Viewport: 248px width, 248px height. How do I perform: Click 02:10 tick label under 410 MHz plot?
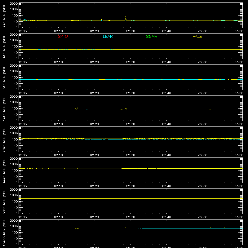pyautogui.click(x=58, y=62)
